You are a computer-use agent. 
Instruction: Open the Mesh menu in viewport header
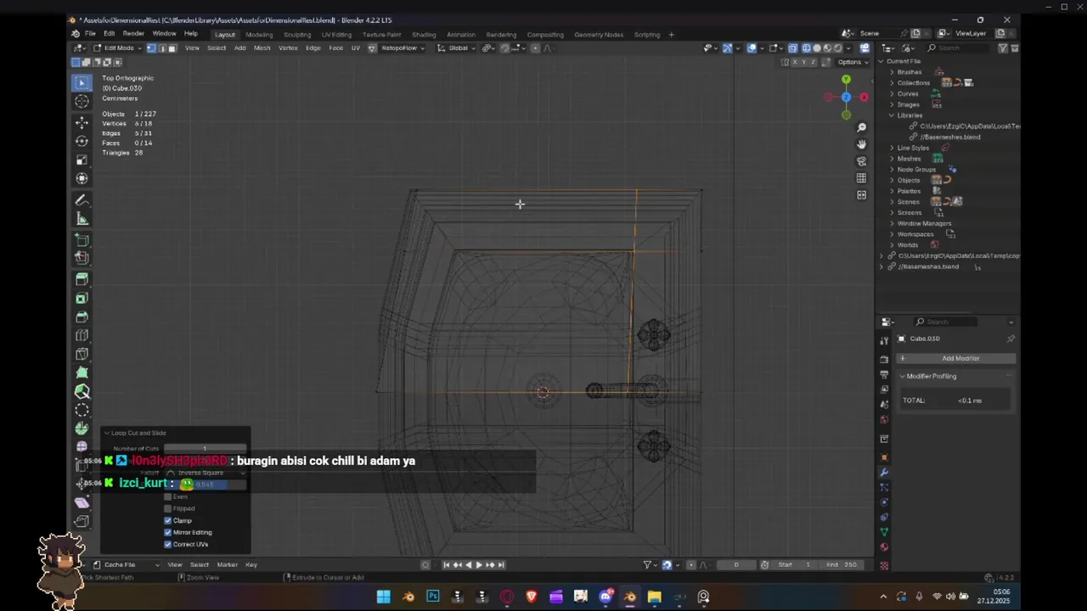tap(262, 48)
